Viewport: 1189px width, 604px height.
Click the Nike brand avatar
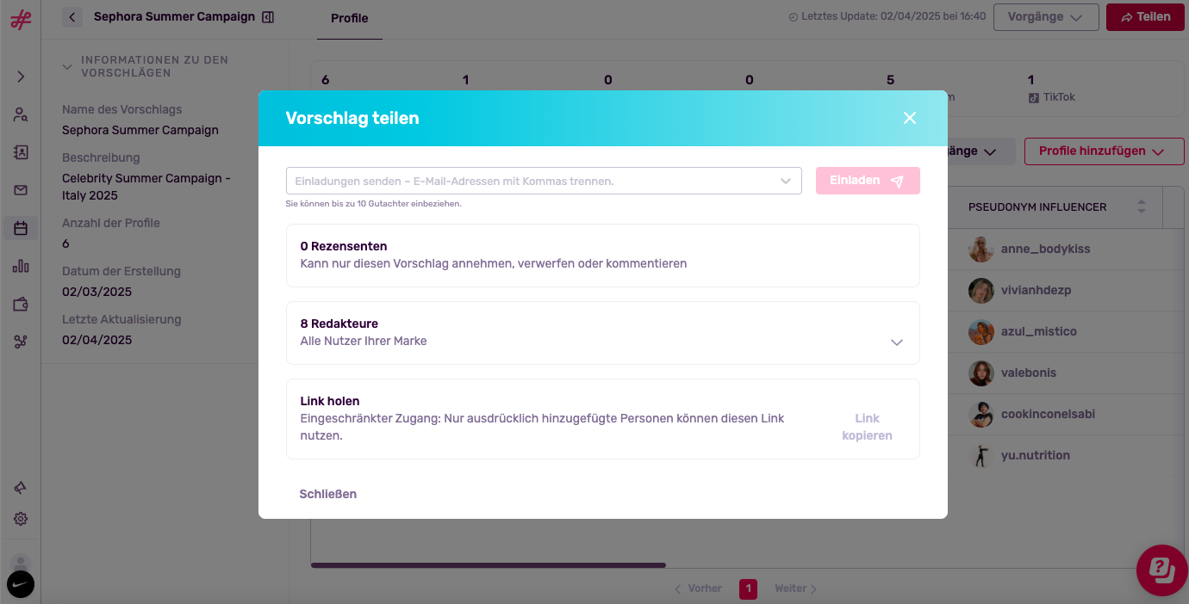21,584
